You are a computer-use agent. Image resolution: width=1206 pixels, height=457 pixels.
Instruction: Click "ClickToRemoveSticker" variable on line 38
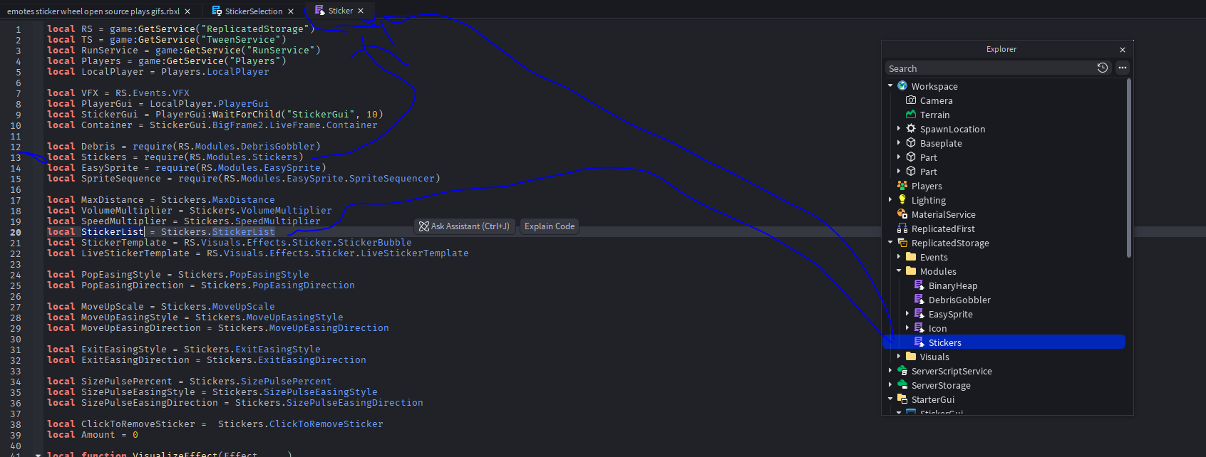[x=138, y=424]
